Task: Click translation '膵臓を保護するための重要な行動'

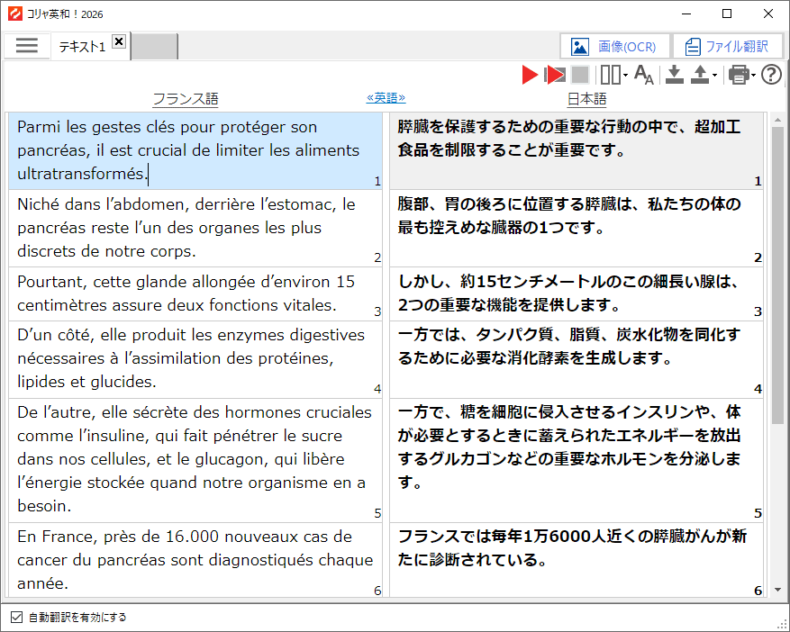Action: [577, 150]
